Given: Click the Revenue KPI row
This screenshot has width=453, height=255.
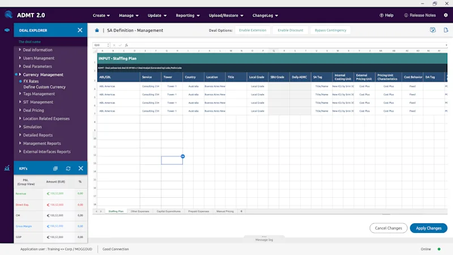Looking at the screenshot, I should tap(50, 193).
